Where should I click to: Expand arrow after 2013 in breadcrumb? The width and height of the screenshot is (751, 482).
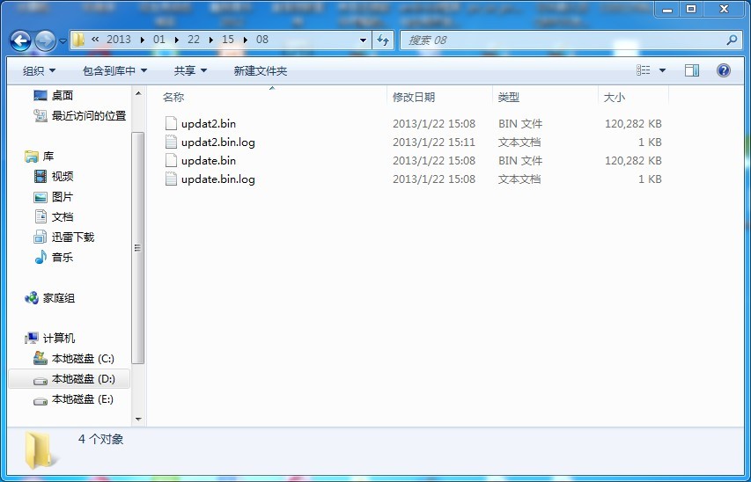point(143,40)
